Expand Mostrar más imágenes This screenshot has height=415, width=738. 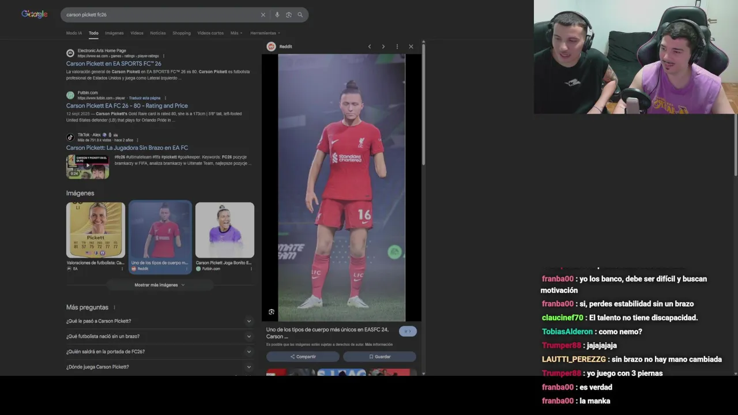point(160,285)
